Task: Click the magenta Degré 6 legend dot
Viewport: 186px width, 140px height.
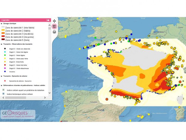Action: coord(5,68)
